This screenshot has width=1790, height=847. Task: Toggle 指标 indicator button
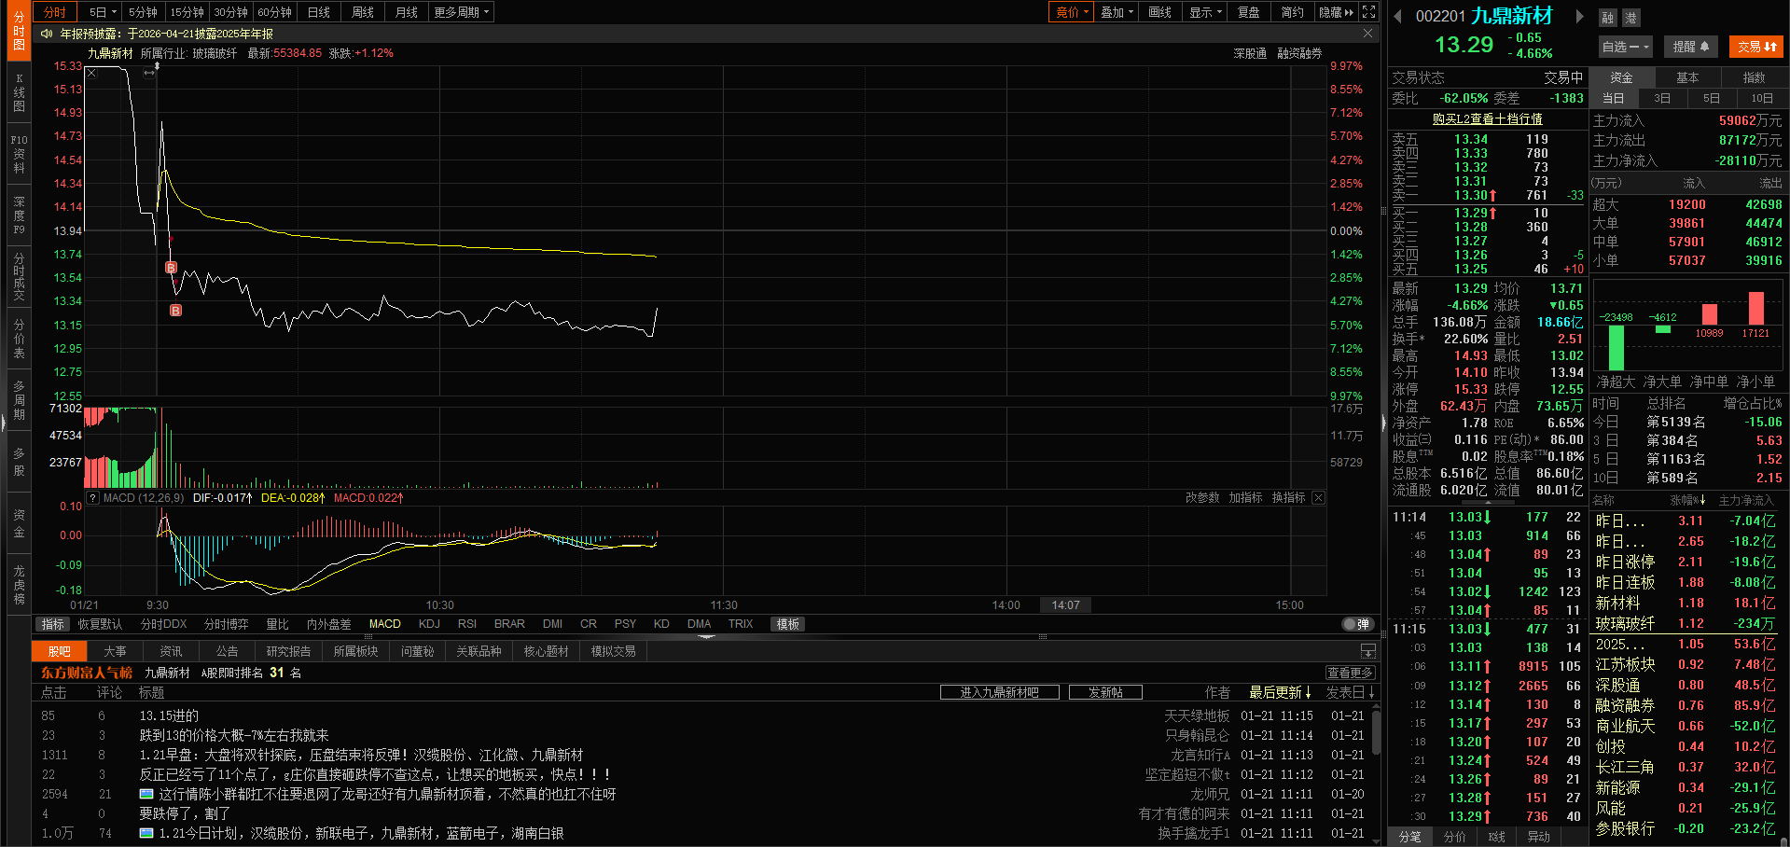53,624
